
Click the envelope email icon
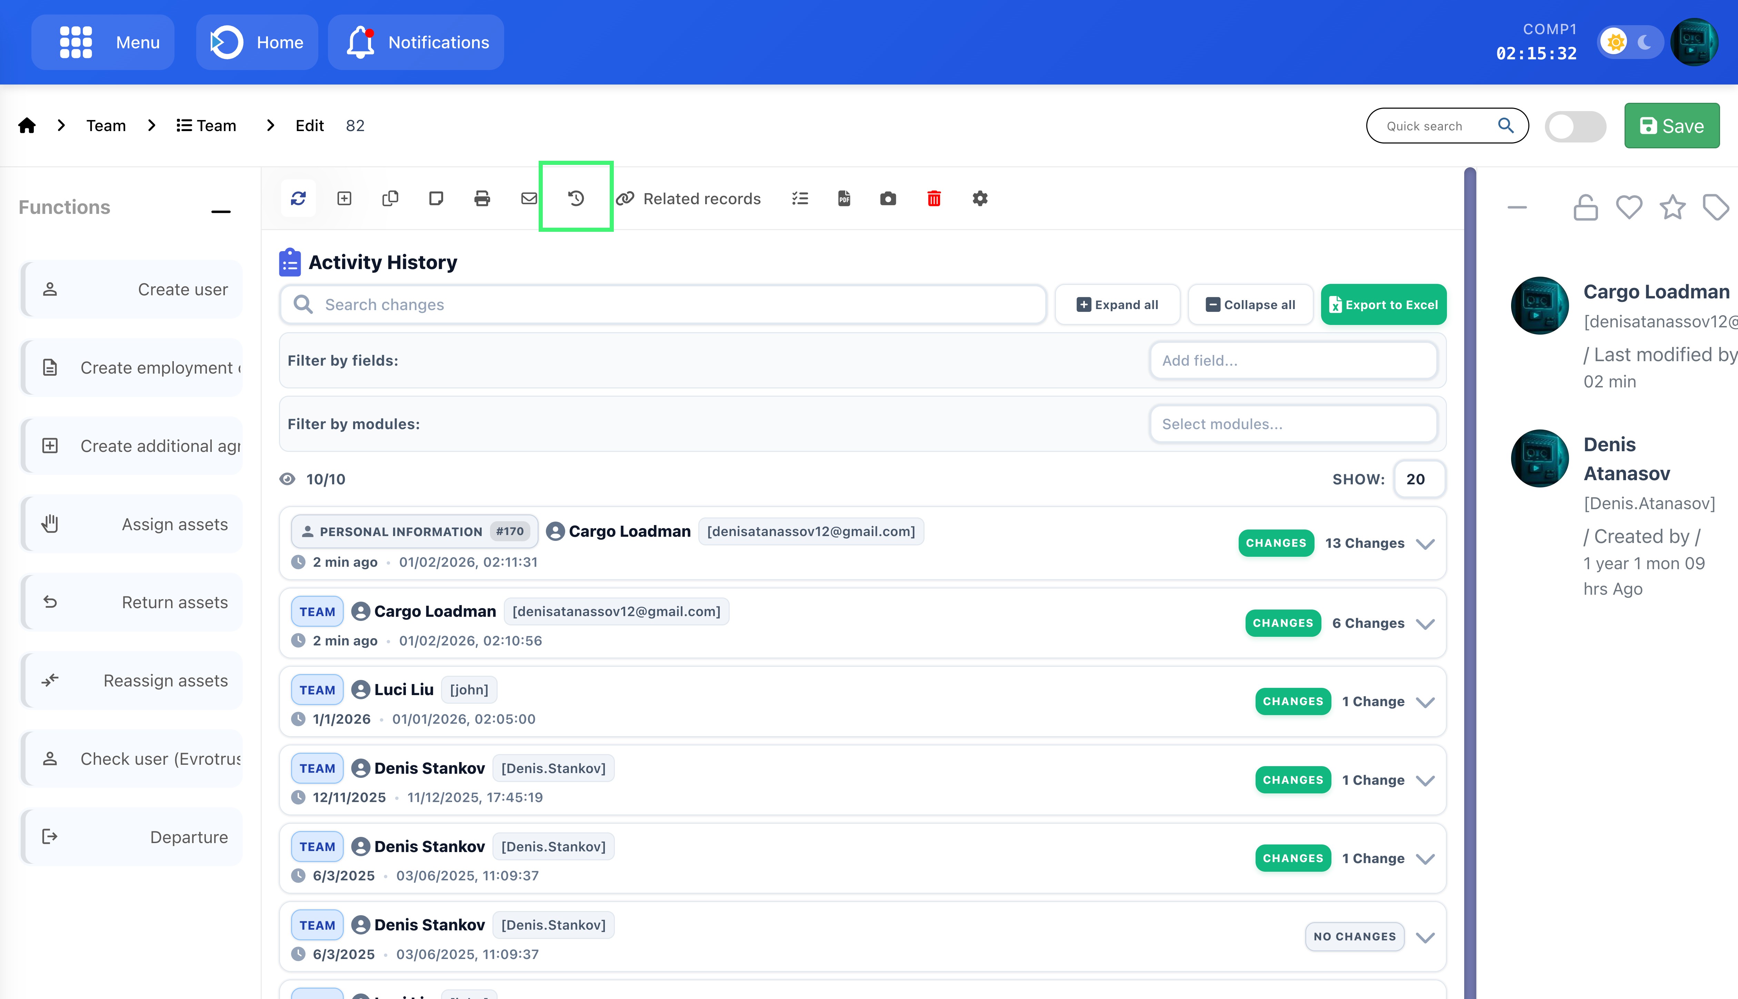click(x=529, y=198)
